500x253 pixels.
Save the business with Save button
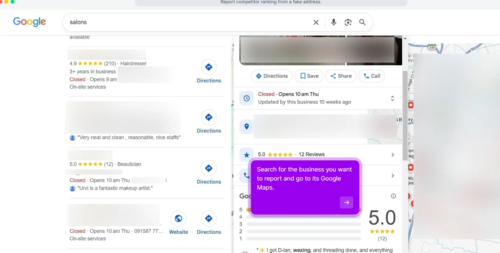pos(309,76)
